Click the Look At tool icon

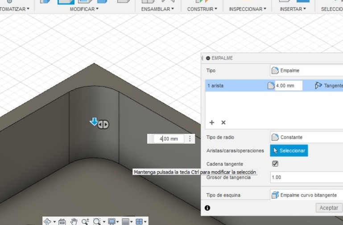[x=62, y=222]
